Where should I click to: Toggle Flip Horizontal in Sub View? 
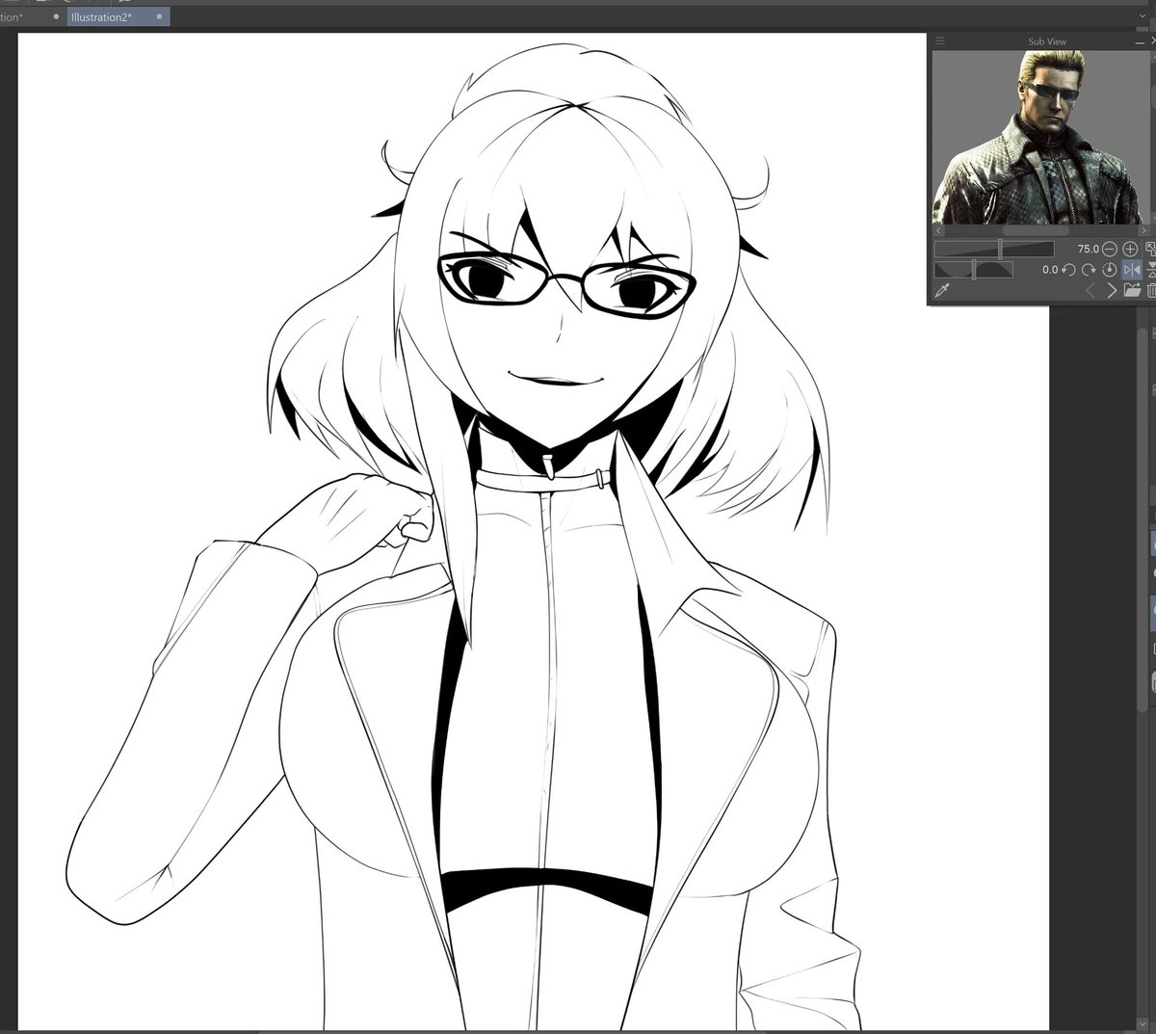(1132, 270)
